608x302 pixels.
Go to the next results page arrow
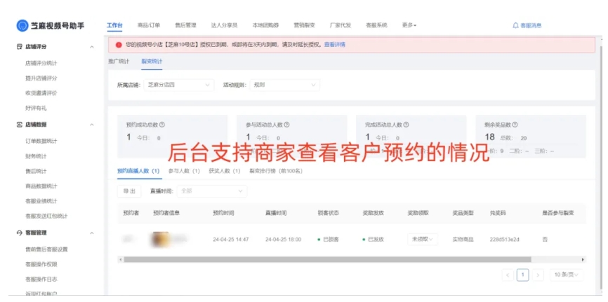click(x=537, y=275)
